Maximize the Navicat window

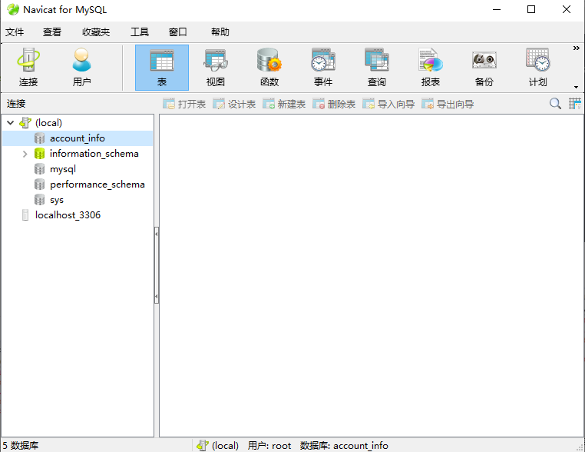[x=531, y=9]
